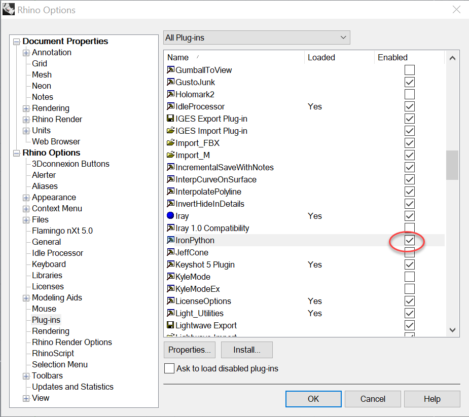Select the Keyboard page in the options tree
This screenshot has width=469, height=417.
(49, 264)
